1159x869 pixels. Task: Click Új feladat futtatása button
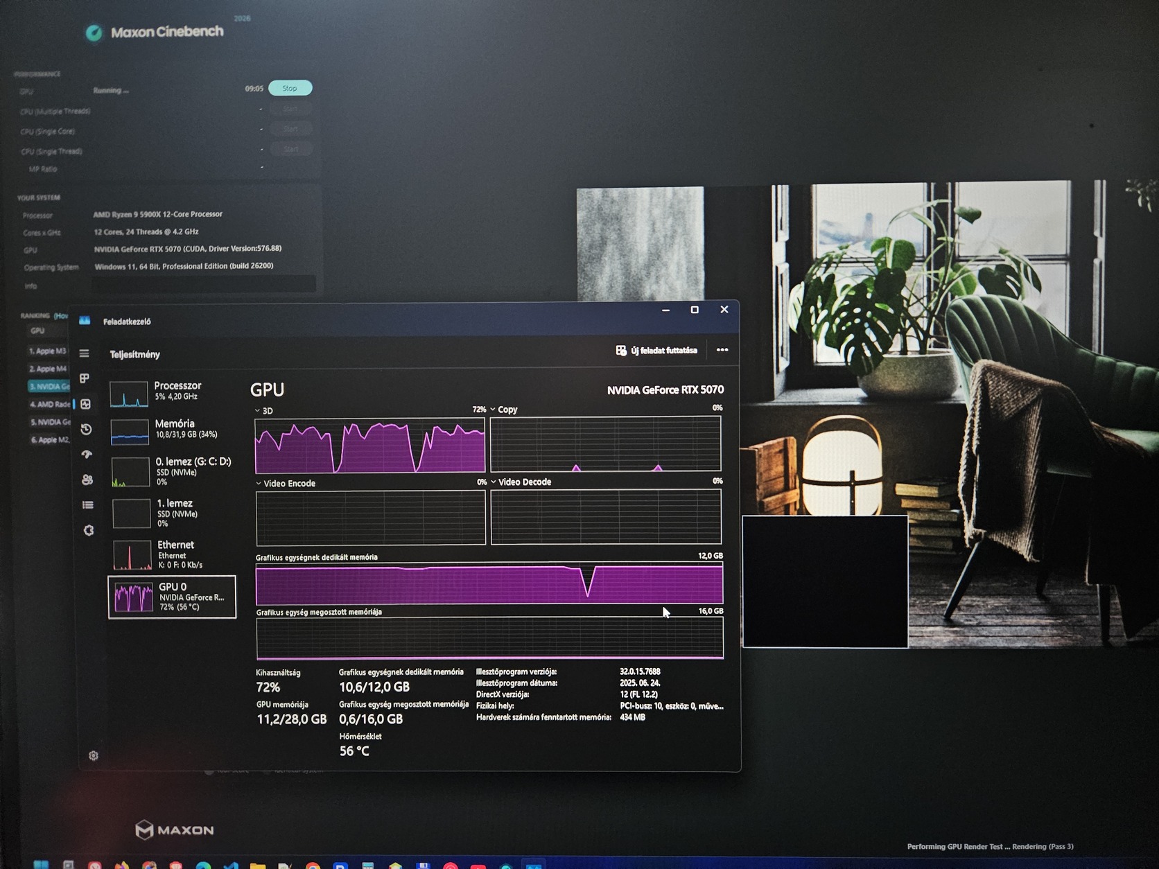click(656, 351)
